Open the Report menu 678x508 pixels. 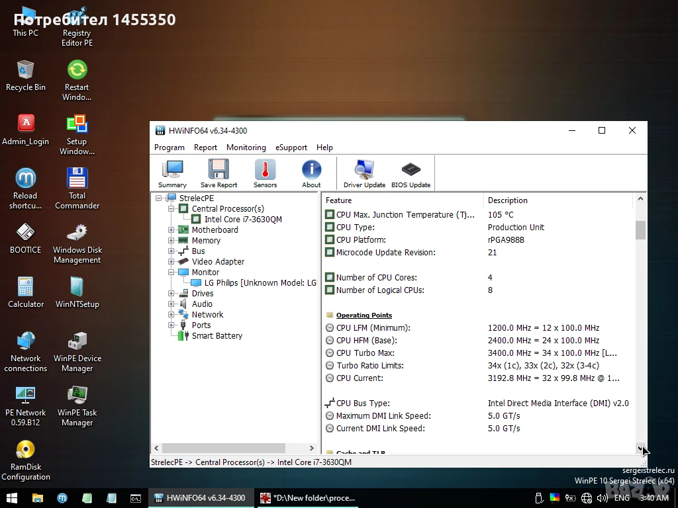coord(205,148)
